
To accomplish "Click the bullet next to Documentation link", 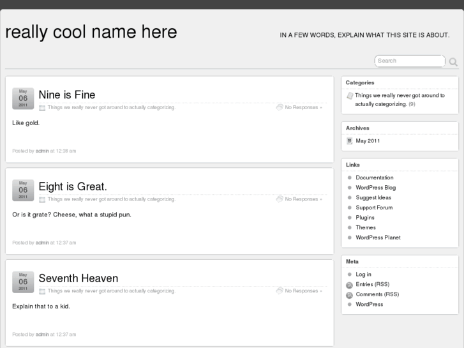I will [350, 178].
